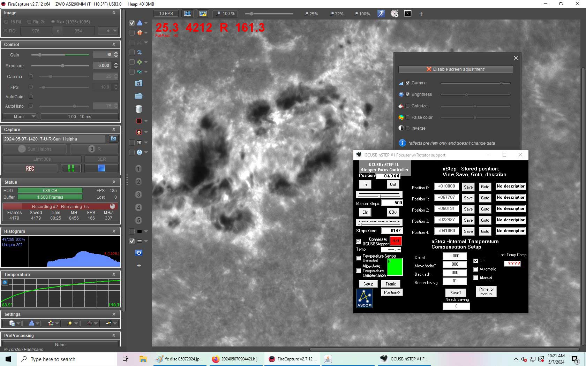Collapse the Temperature panel
This screenshot has width=586, height=366.
click(114, 274)
